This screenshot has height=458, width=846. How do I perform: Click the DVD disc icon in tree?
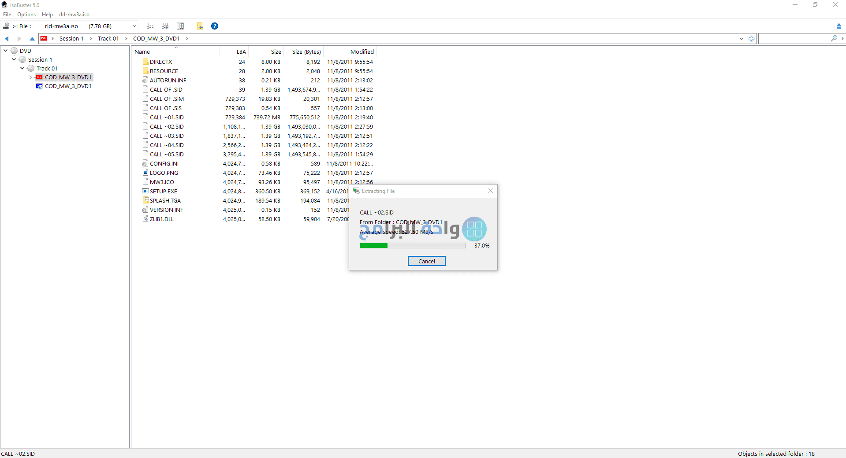point(14,51)
